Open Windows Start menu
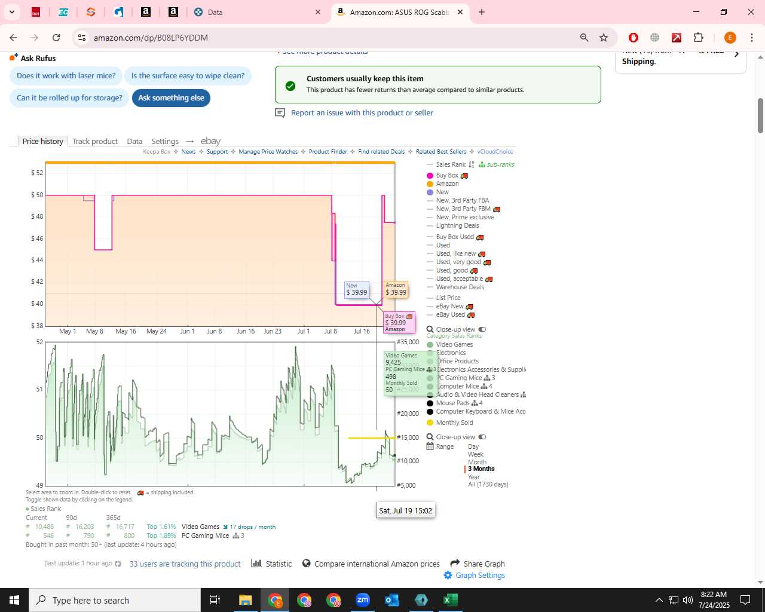 tap(14, 600)
